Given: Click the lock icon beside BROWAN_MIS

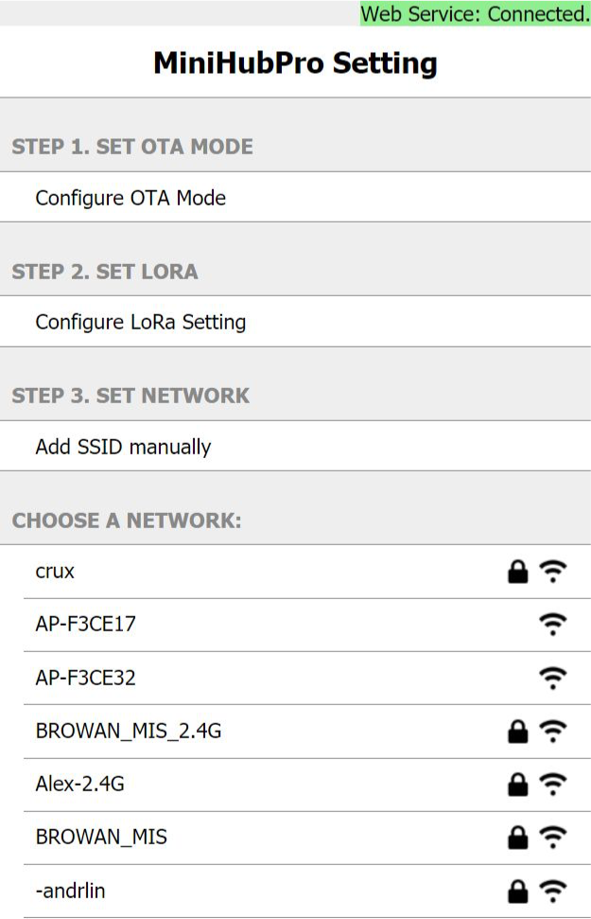Looking at the screenshot, I should (x=518, y=838).
